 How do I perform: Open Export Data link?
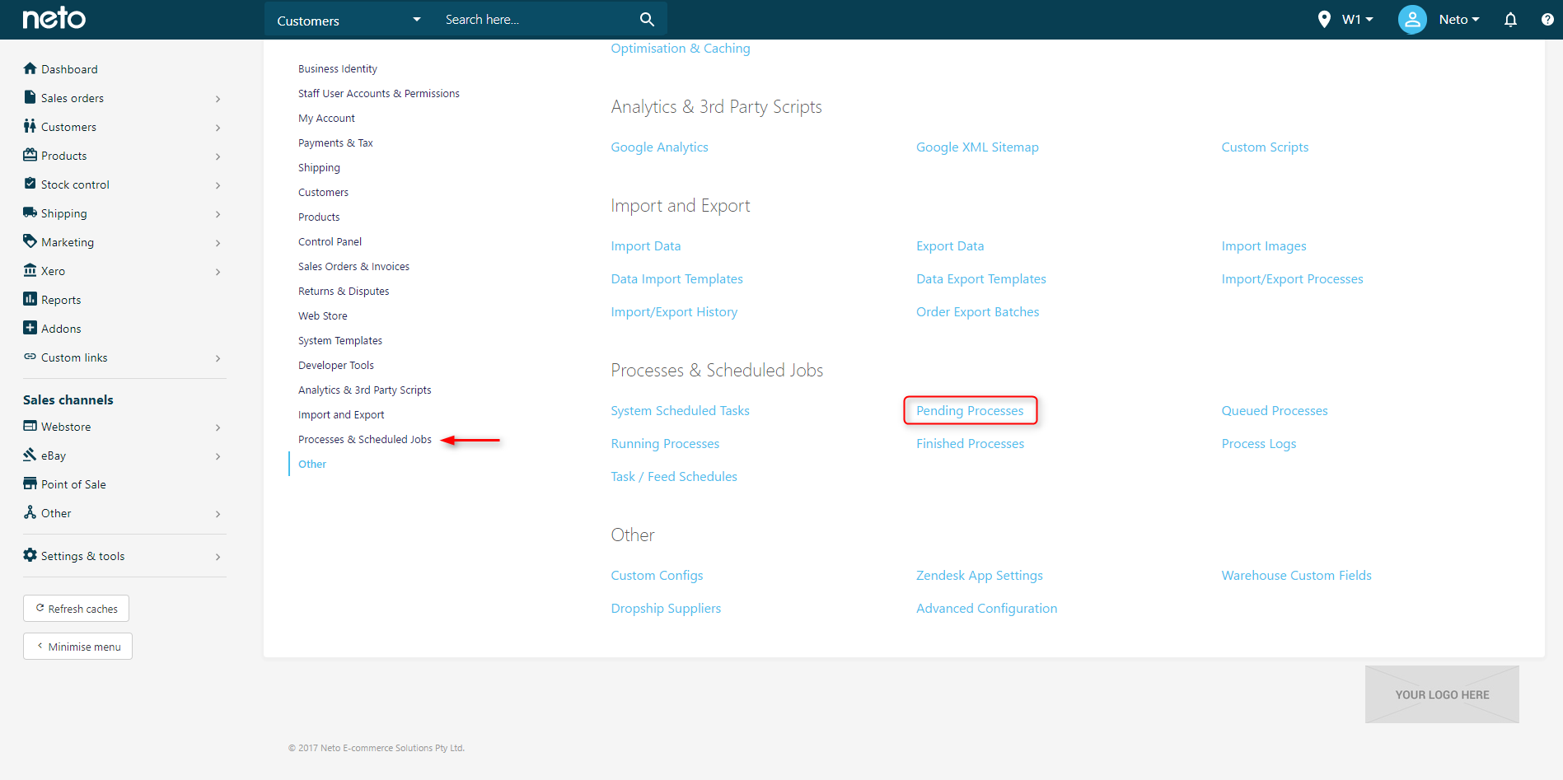click(x=950, y=245)
